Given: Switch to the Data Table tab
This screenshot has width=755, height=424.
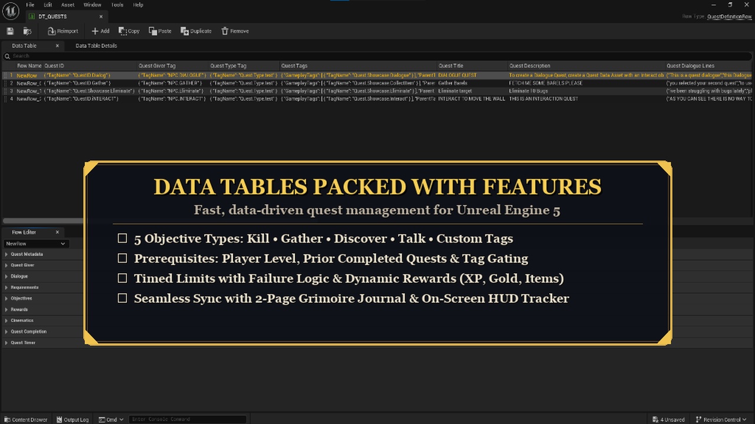Looking at the screenshot, I should [x=24, y=45].
